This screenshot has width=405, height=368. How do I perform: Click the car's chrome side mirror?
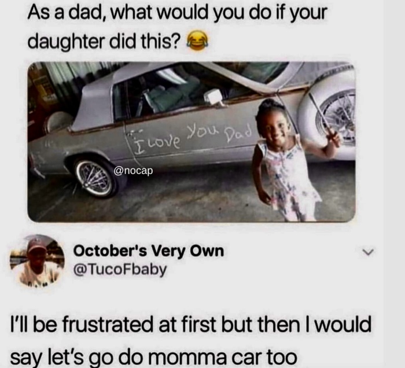pyautogui.click(x=214, y=98)
